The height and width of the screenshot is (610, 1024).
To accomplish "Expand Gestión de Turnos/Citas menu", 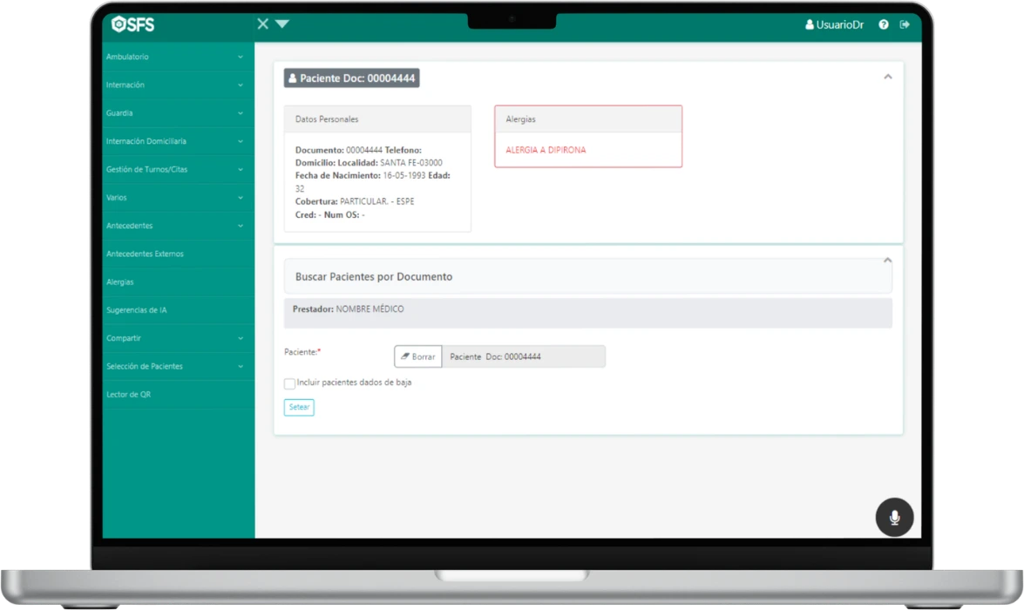I will pyautogui.click(x=179, y=169).
